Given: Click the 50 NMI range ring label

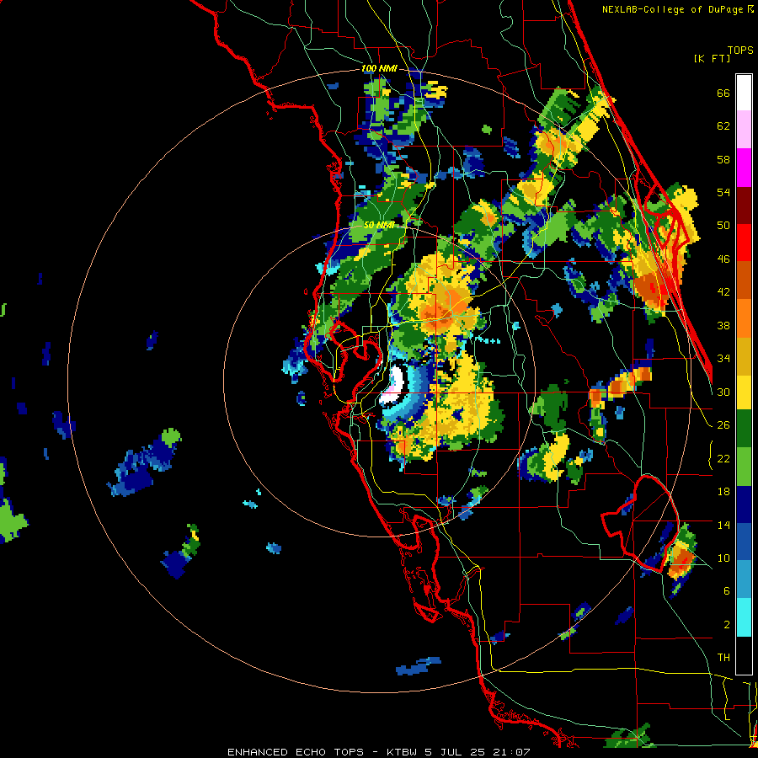Looking at the screenshot, I should point(378,225).
